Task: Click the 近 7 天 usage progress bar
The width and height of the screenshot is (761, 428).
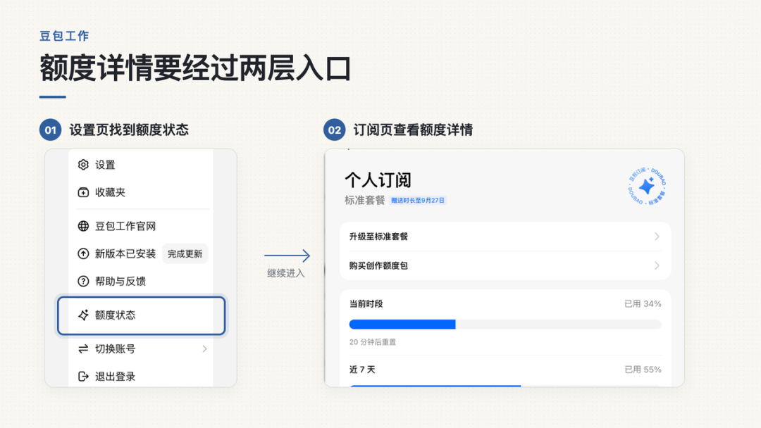Action: (505, 386)
